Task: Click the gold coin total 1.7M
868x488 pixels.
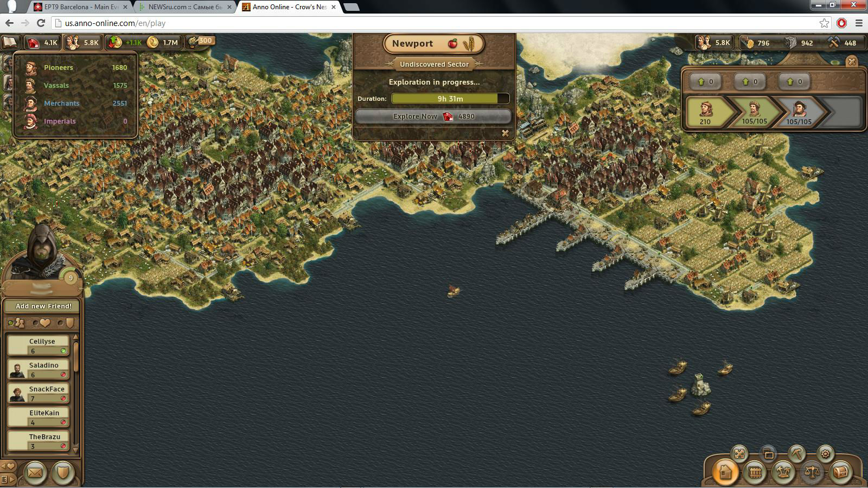Action: click(x=163, y=42)
